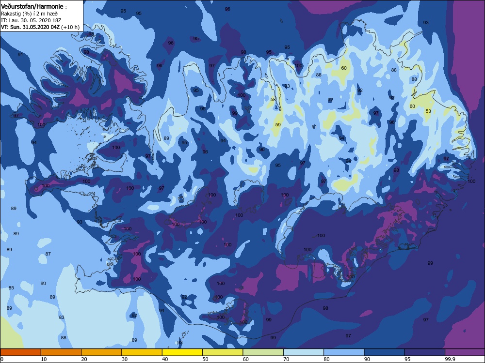
Task: Click the 'Rakastig (%) í 2 m hæð' label
Action: (x=29, y=14)
